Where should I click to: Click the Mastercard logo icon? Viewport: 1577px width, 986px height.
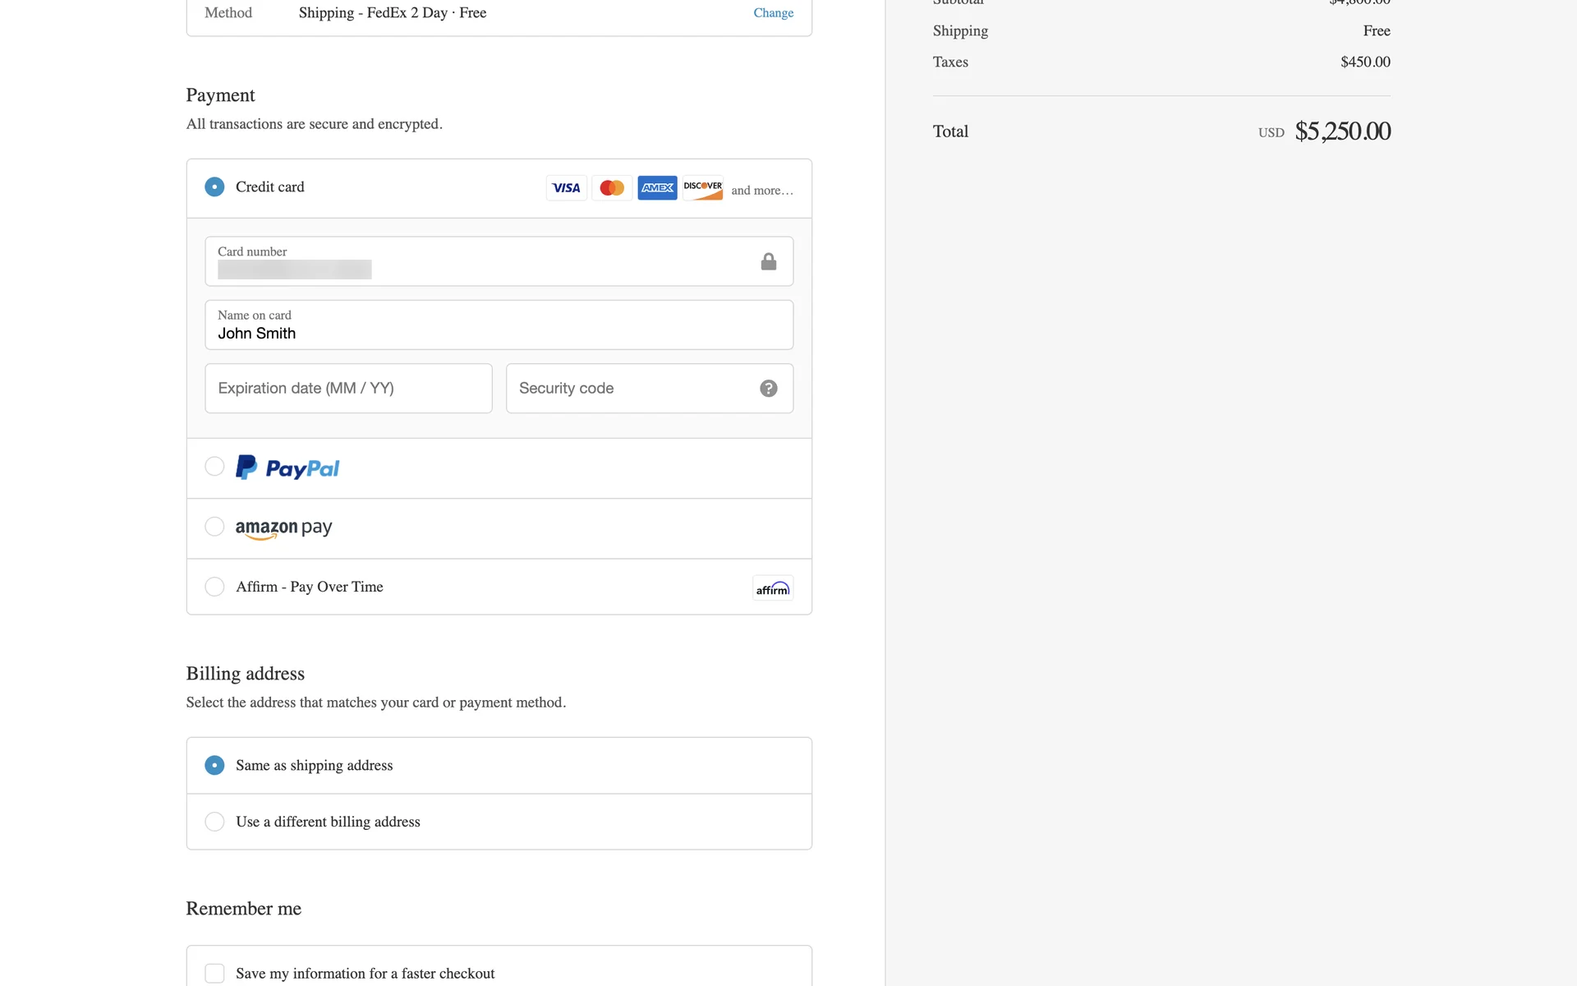612,188
